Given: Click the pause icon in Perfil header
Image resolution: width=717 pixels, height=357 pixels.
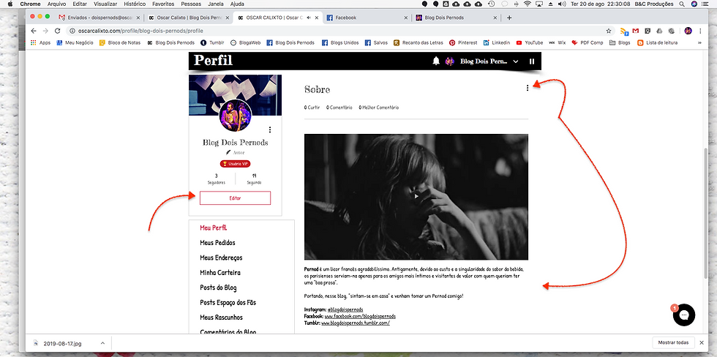Looking at the screenshot, I should [532, 61].
